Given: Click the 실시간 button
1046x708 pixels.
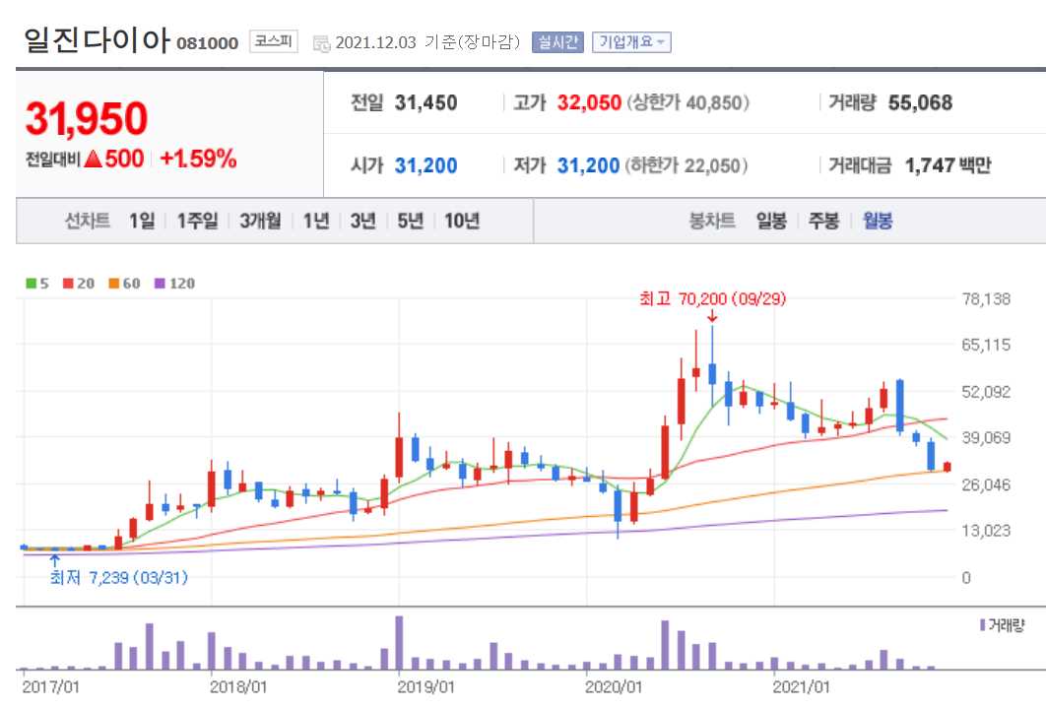Looking at the screenshot, I should [x=557, y=42].
